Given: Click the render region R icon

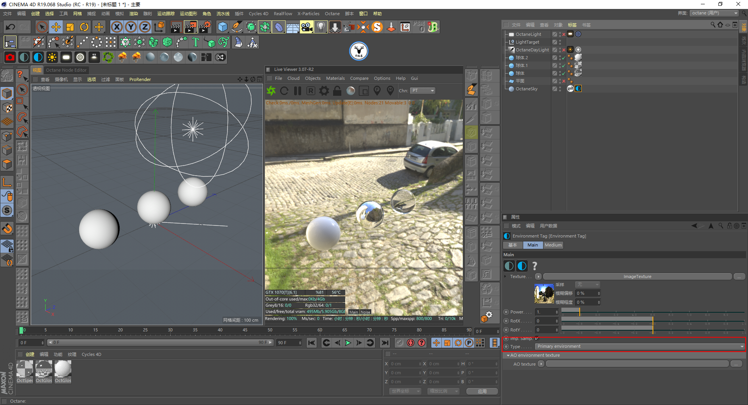Looking at the screenshot, I should [311, 91].
